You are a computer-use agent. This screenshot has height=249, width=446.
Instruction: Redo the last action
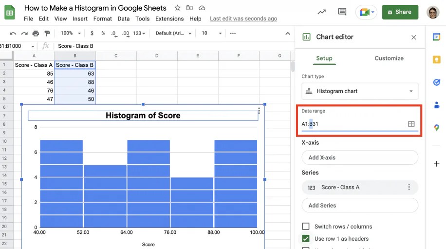pyautogui.click(x=24, y=34)
